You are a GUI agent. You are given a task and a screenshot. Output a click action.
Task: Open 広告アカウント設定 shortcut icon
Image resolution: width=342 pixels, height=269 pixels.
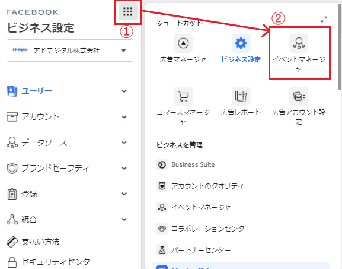(299, 96)
